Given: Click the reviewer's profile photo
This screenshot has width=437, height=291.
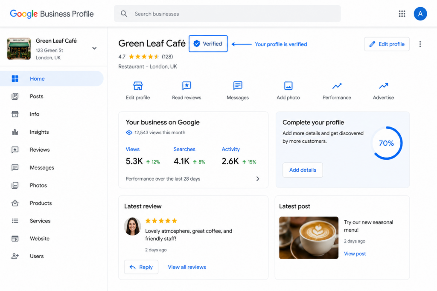Looking at the screenshot, I should (x=132, y=226).
